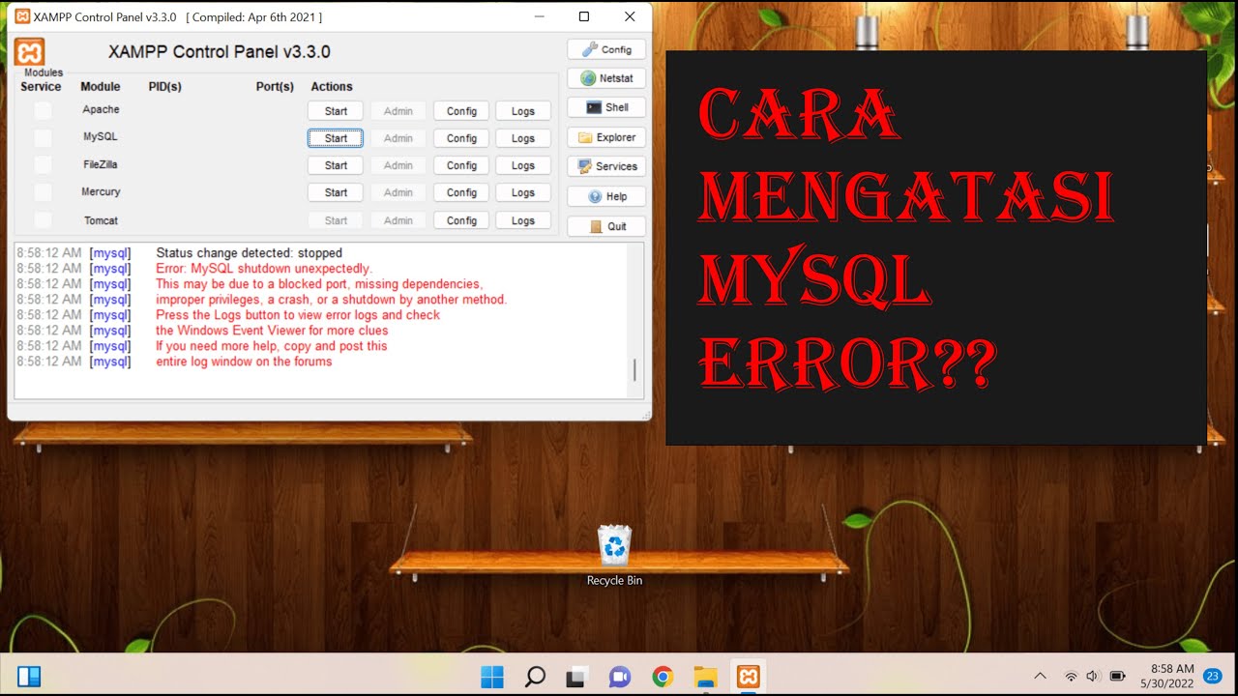Open Widgets button in the taskbar corner
The width and height of the screenshot is (1238, 696).
[x=29, y=676]
